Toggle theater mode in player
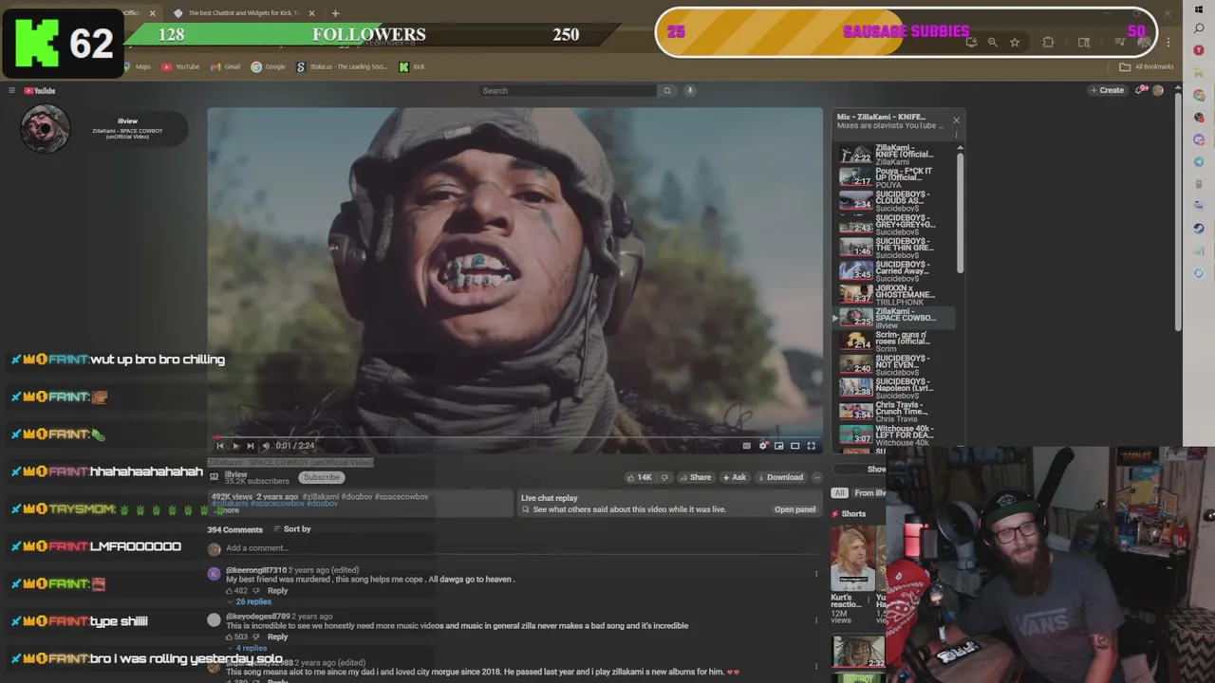The image size is (1215, 683). click(x=795, y=446)
